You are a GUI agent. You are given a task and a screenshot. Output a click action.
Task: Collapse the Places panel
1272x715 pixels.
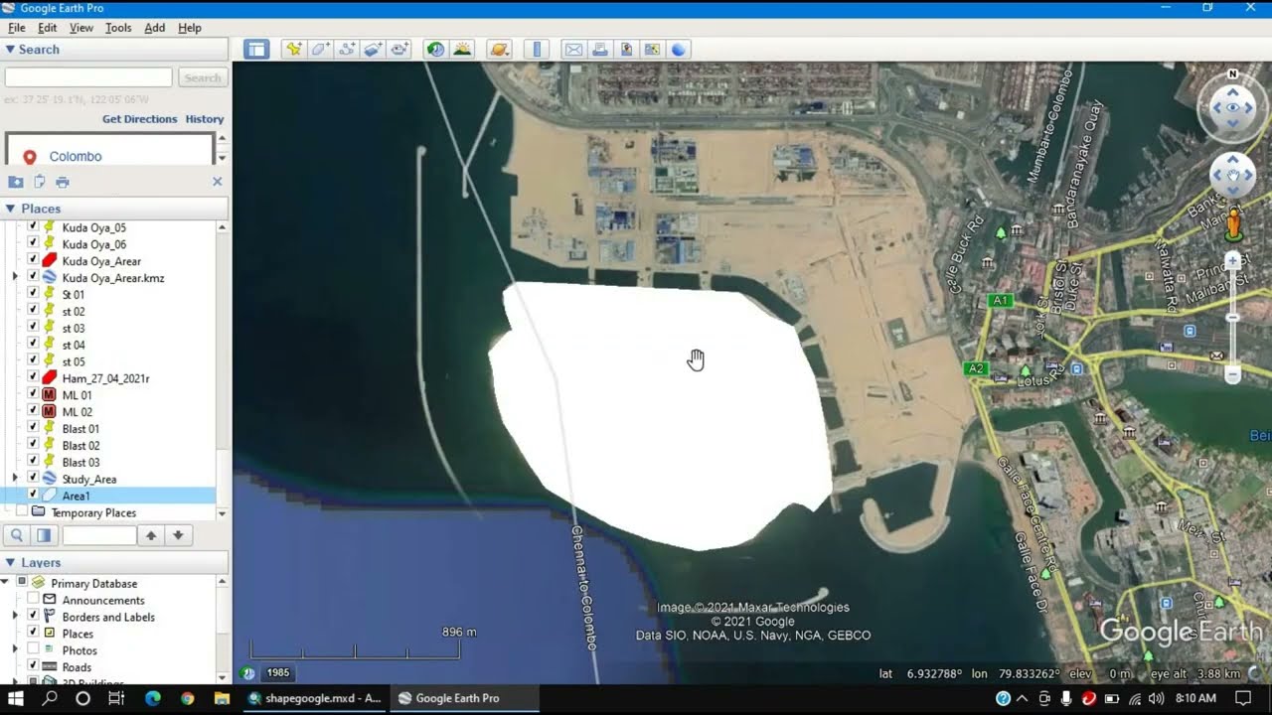(x=10, y=209)
